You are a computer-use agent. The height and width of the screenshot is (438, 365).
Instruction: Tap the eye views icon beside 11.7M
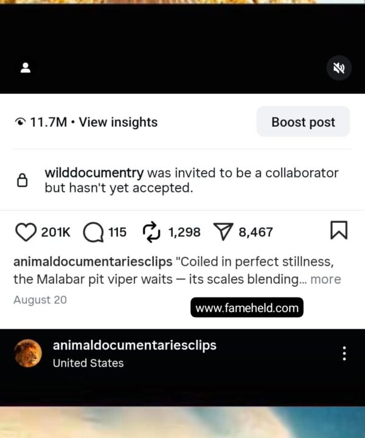20,122
